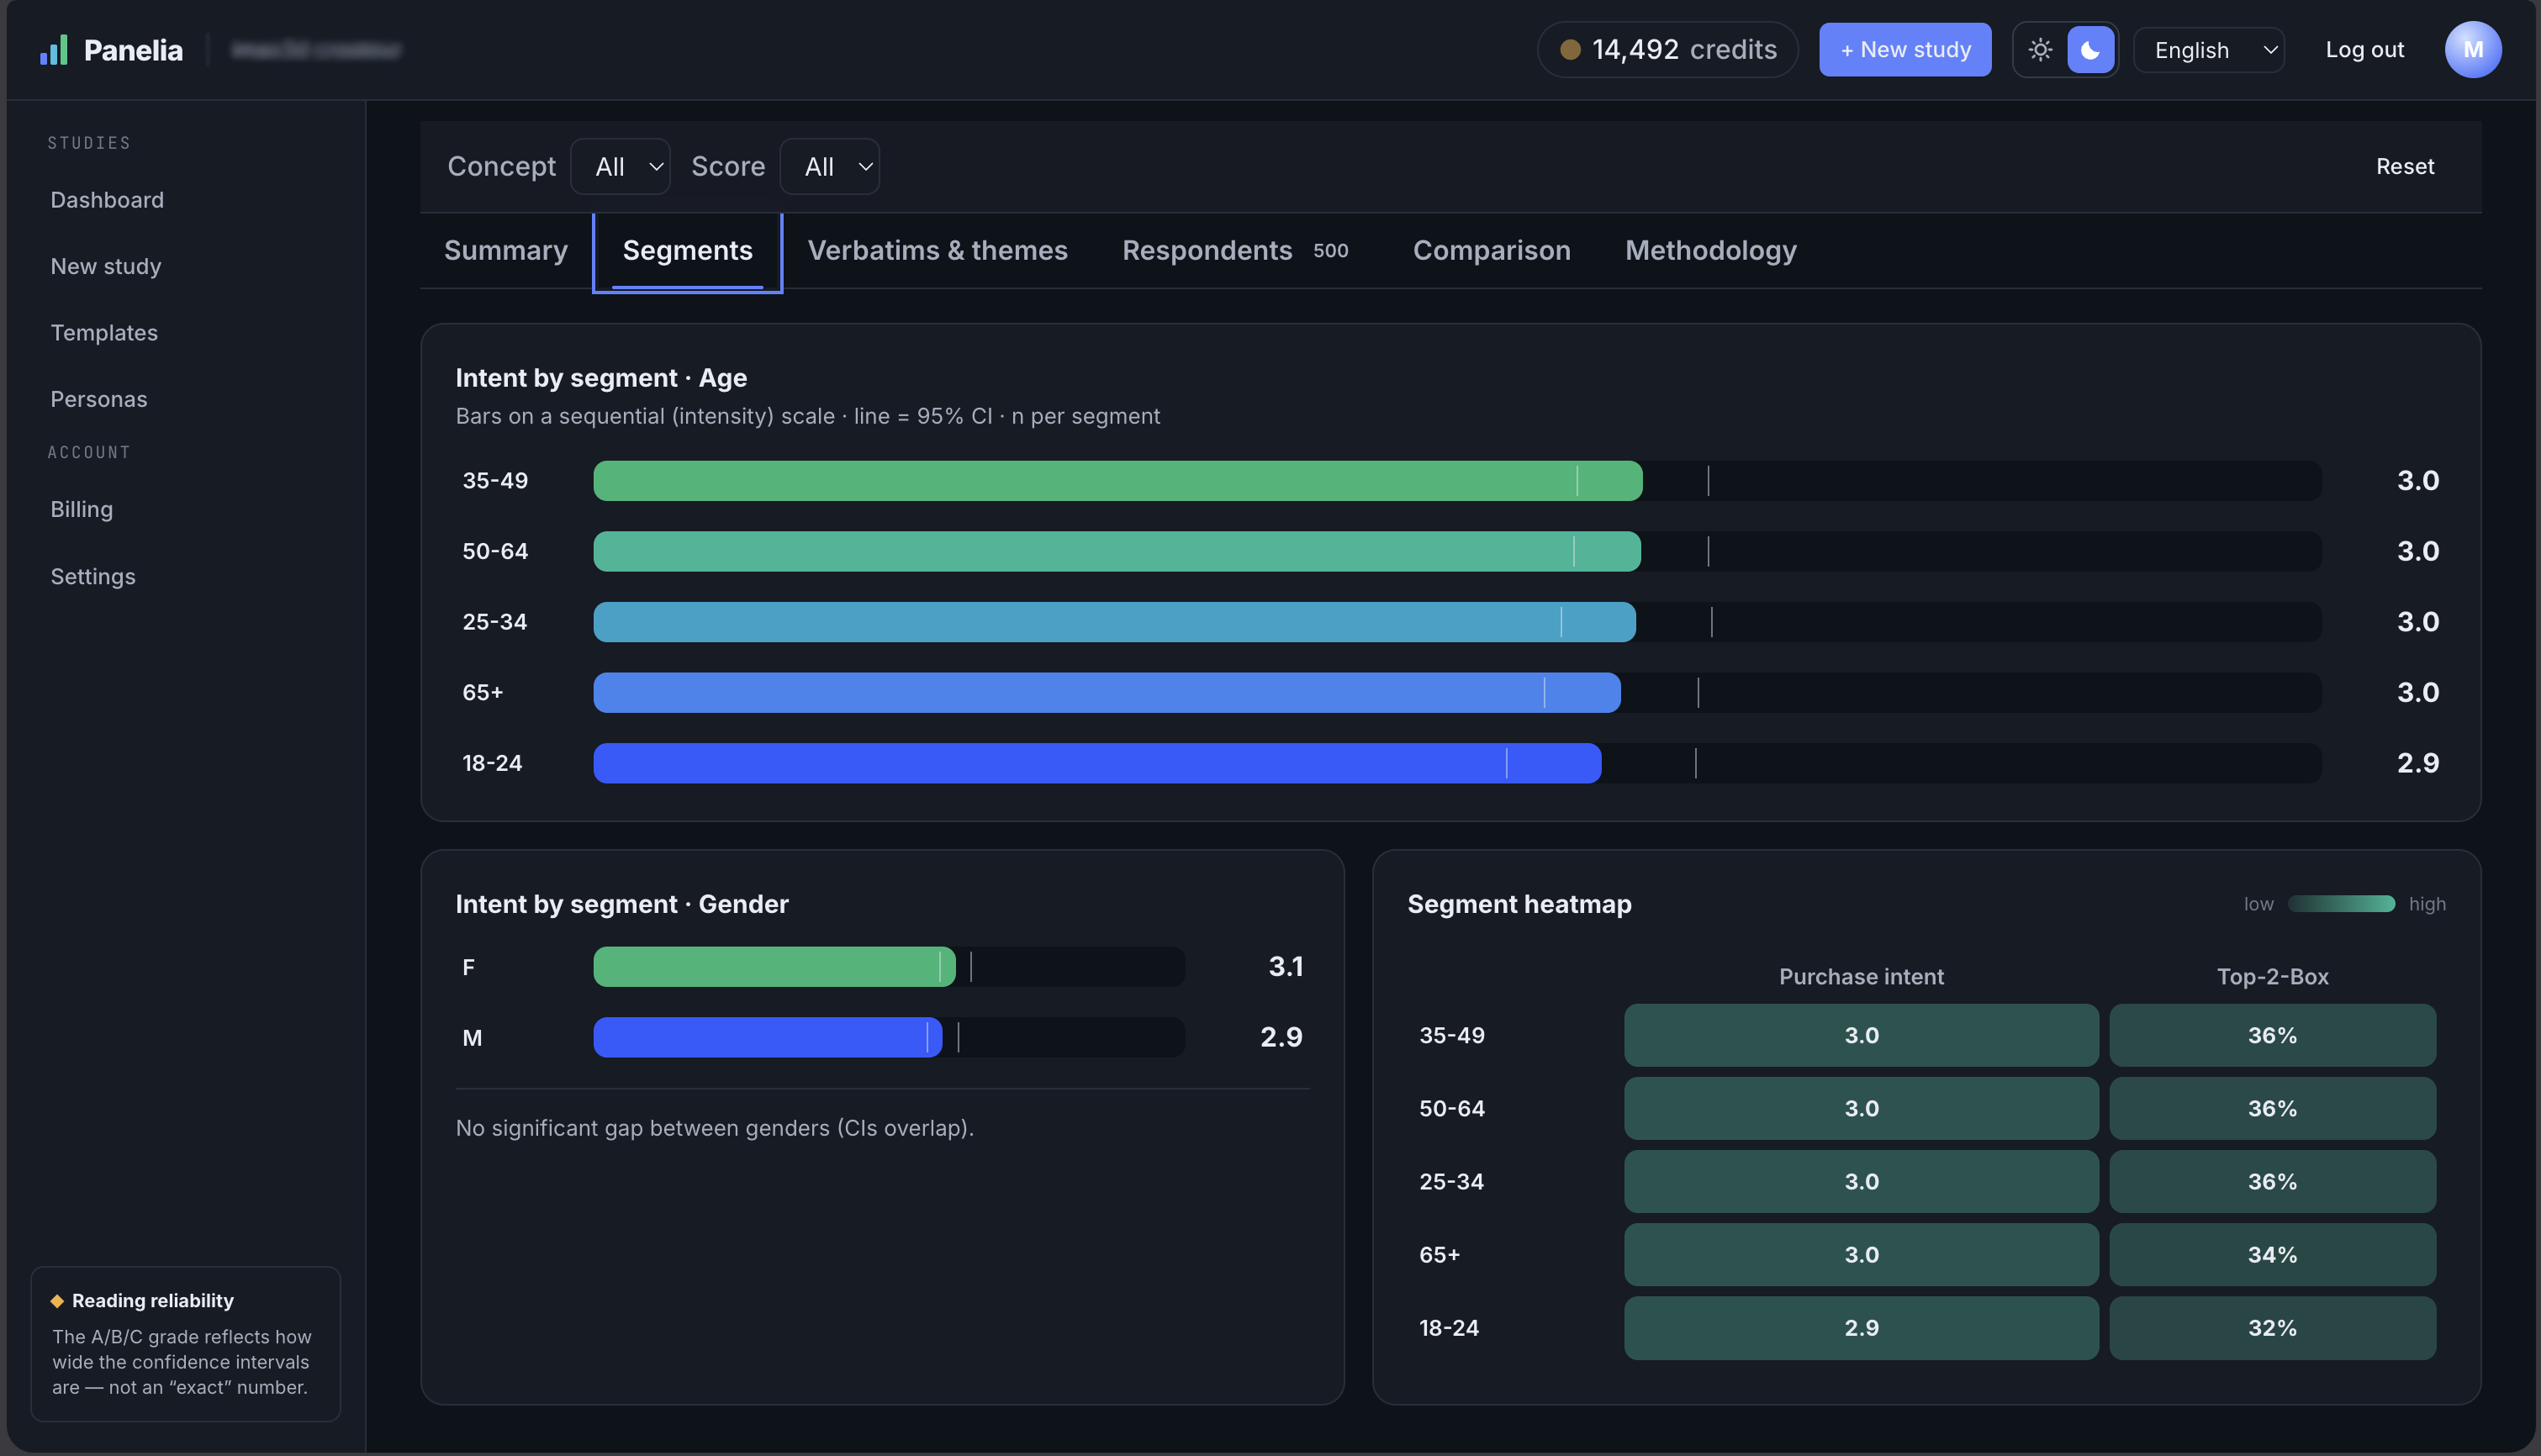Open Settings in the sidebar
Screen dimensions: 2541x1456
click(93, 576)
